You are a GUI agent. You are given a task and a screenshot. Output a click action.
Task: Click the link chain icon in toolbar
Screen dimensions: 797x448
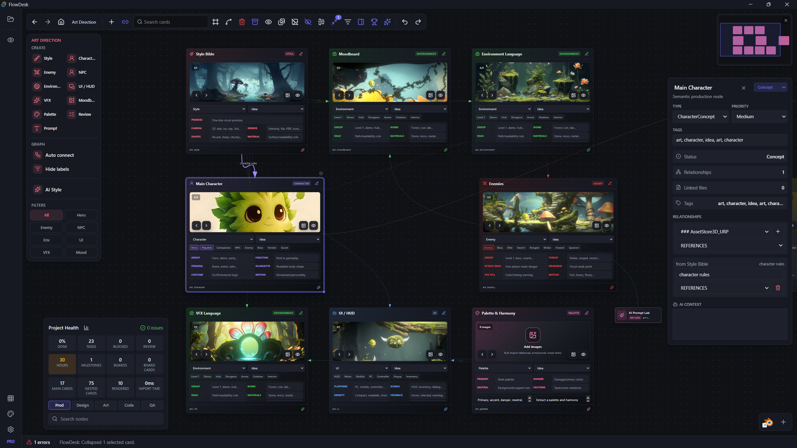point(125,22)
